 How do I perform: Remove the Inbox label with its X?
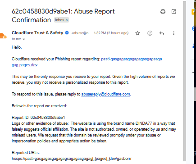coord(67,20)
